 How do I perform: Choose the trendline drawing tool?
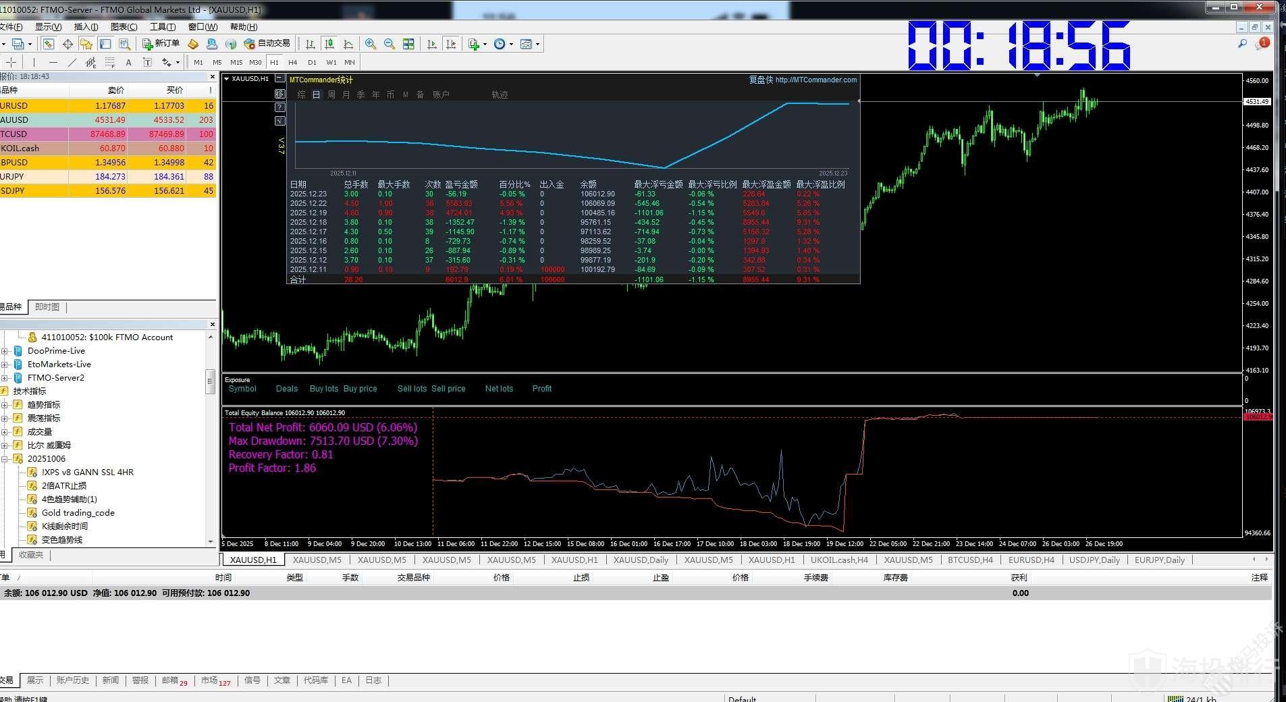pos(72,62)
